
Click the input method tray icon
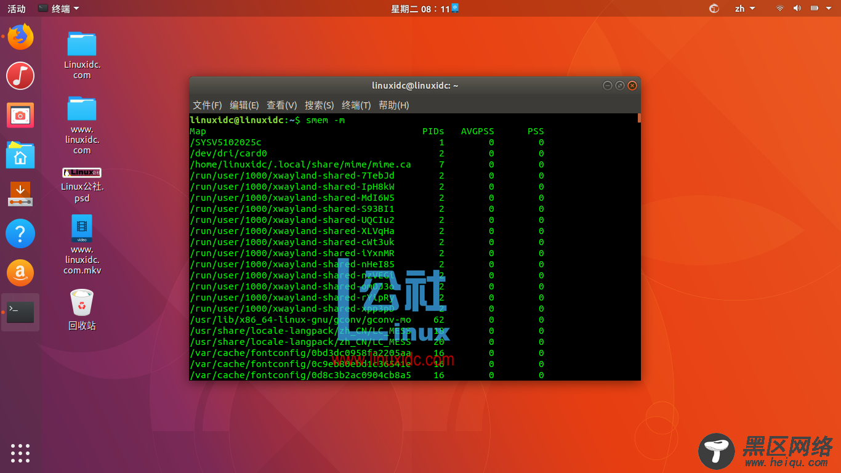coord(714,9)
